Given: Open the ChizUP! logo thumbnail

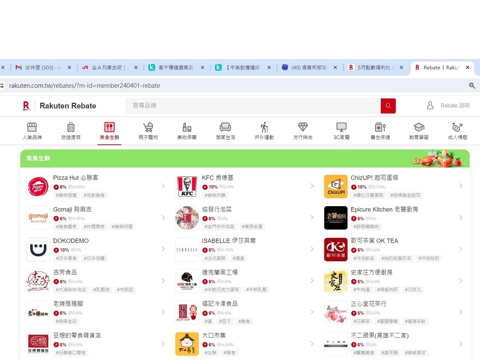Looking at the screenshot, I should coord(336,186).
